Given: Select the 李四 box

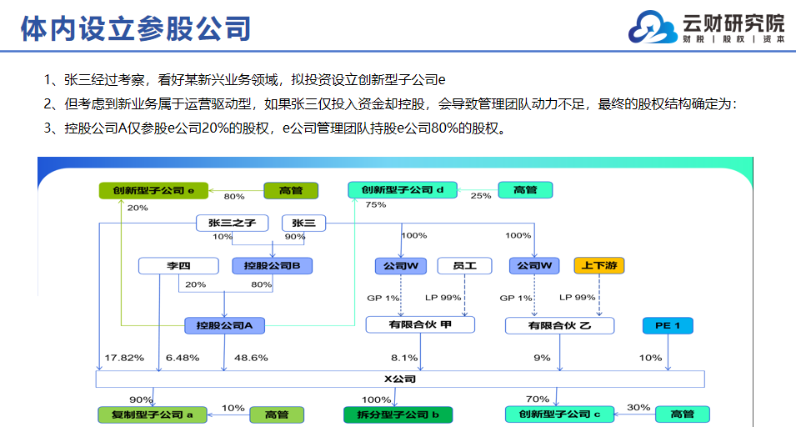Looking at the screenshot, I should tap(178, 265).
